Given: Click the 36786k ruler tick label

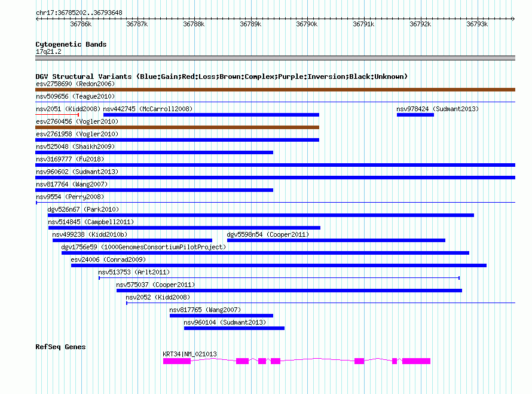Looking at the screenshot, I should tap(81, 24).
